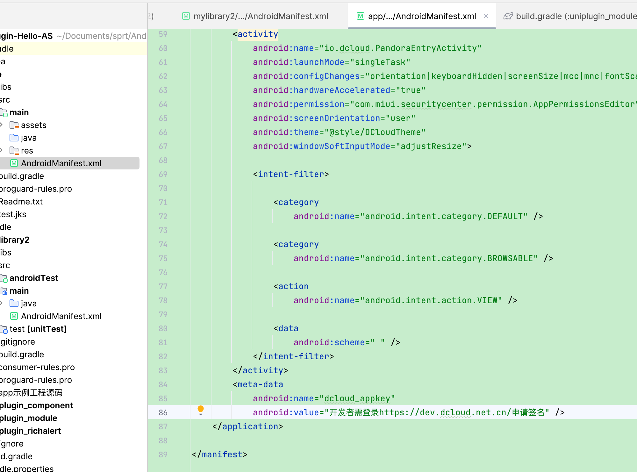Open build.gradle uniplugin_module tab

(570, 16)
